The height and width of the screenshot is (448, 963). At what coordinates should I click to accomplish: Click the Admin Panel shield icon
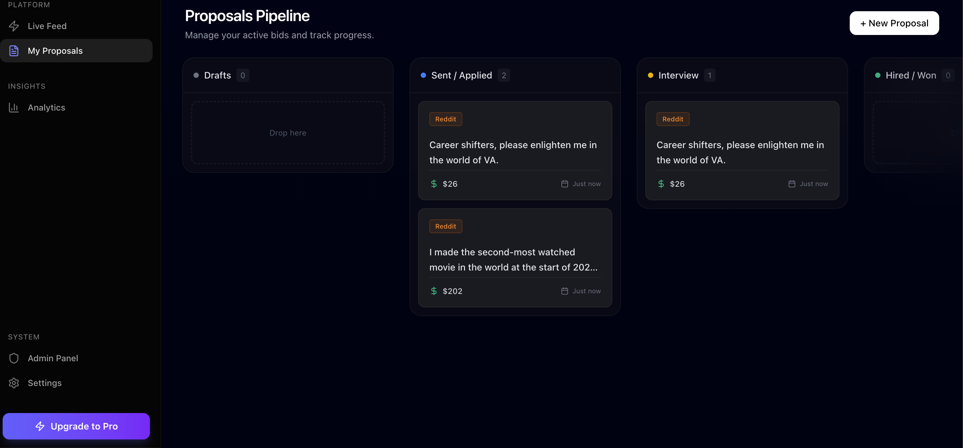coord(14,358)
